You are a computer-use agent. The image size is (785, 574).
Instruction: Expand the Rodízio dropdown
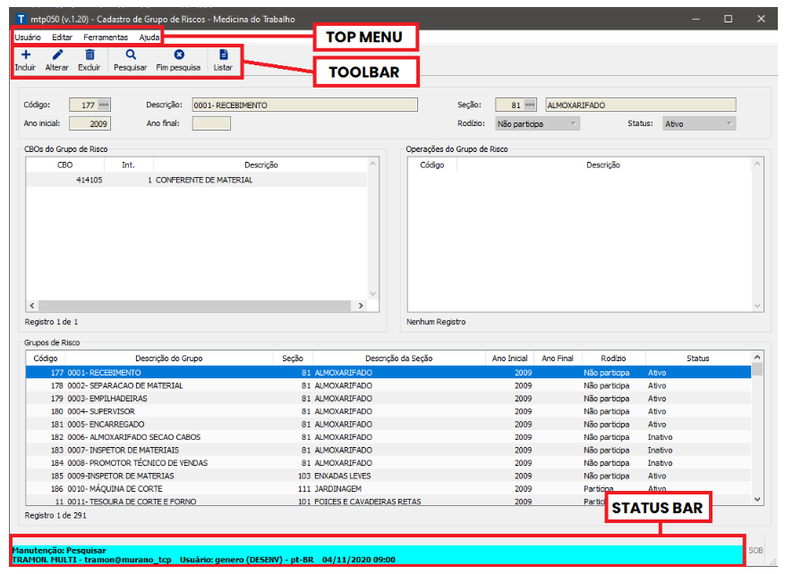click(x=574, y=124)
